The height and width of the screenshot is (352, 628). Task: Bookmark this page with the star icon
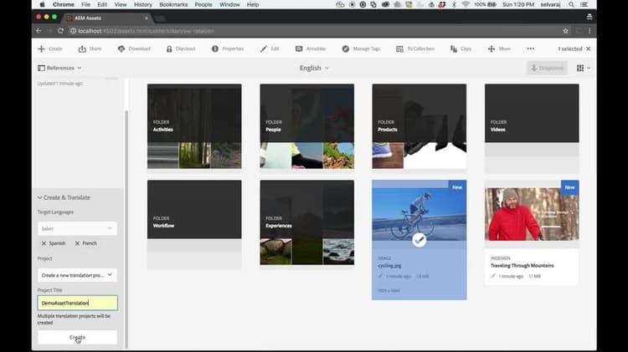click(565, 31)
